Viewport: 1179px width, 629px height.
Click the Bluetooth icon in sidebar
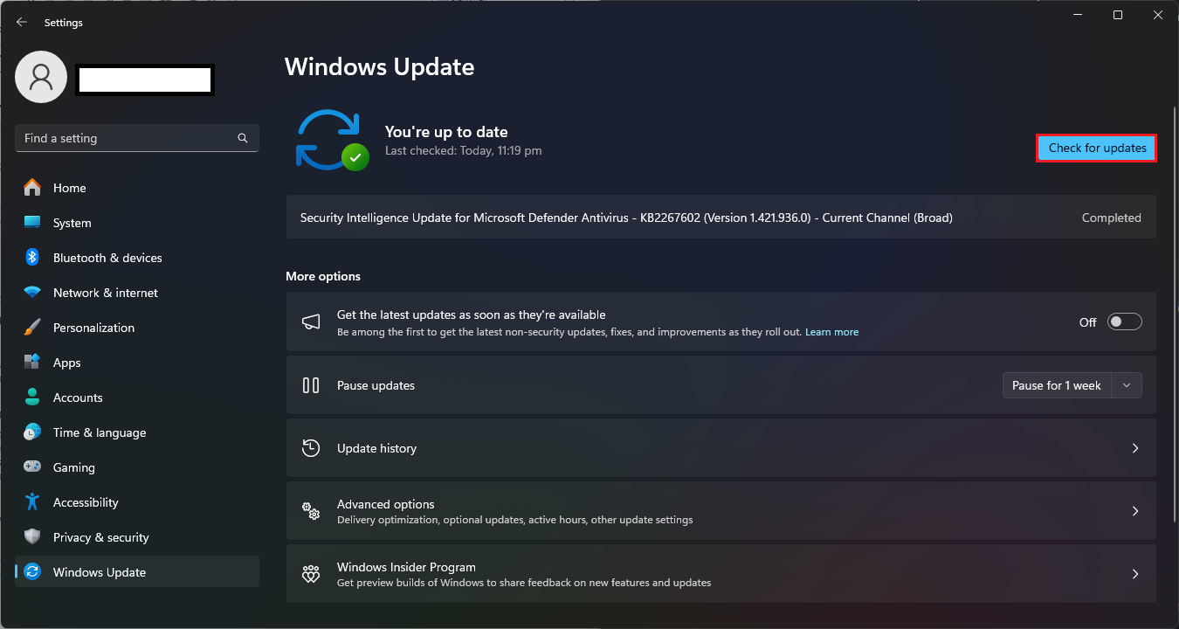[x=32, y=258]
